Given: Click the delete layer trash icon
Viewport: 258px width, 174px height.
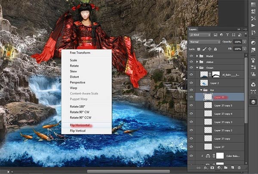Looking at the screenshot, I should point(239,168).
